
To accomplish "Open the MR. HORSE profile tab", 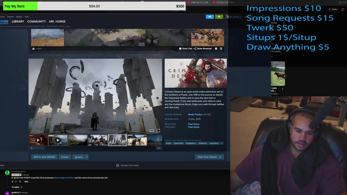I will click(x=57, y=21).
